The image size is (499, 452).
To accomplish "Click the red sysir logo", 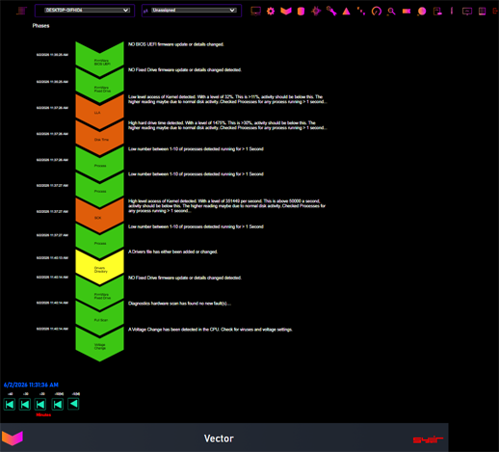I will [x=428, y=439].
